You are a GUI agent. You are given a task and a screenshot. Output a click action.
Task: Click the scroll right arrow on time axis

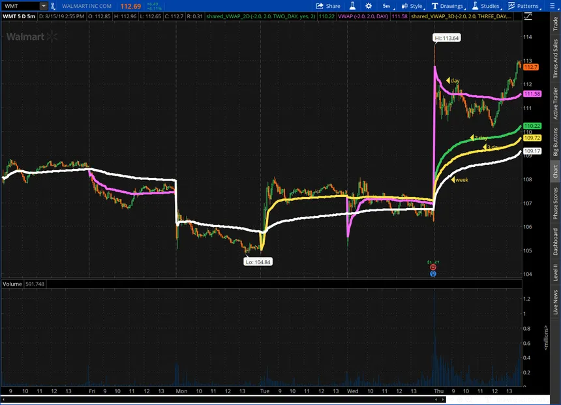[x=444, y=399]
